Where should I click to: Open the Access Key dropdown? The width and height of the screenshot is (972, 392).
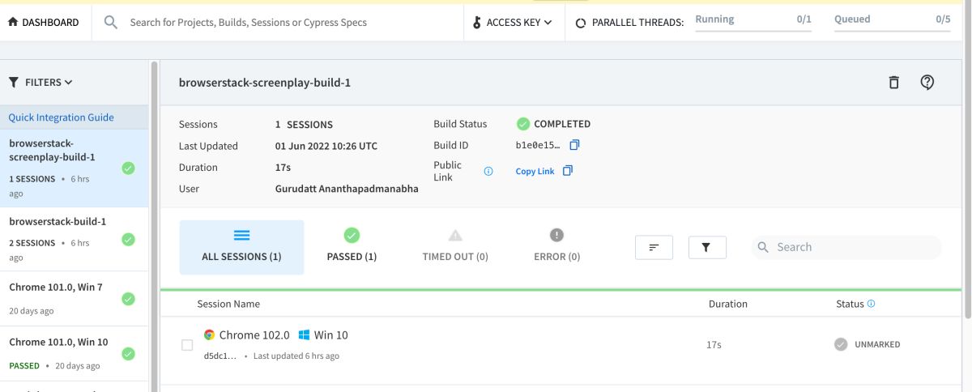click(x=513, y=23)
